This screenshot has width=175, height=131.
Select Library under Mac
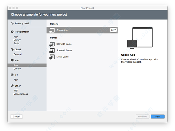[17, 69]
